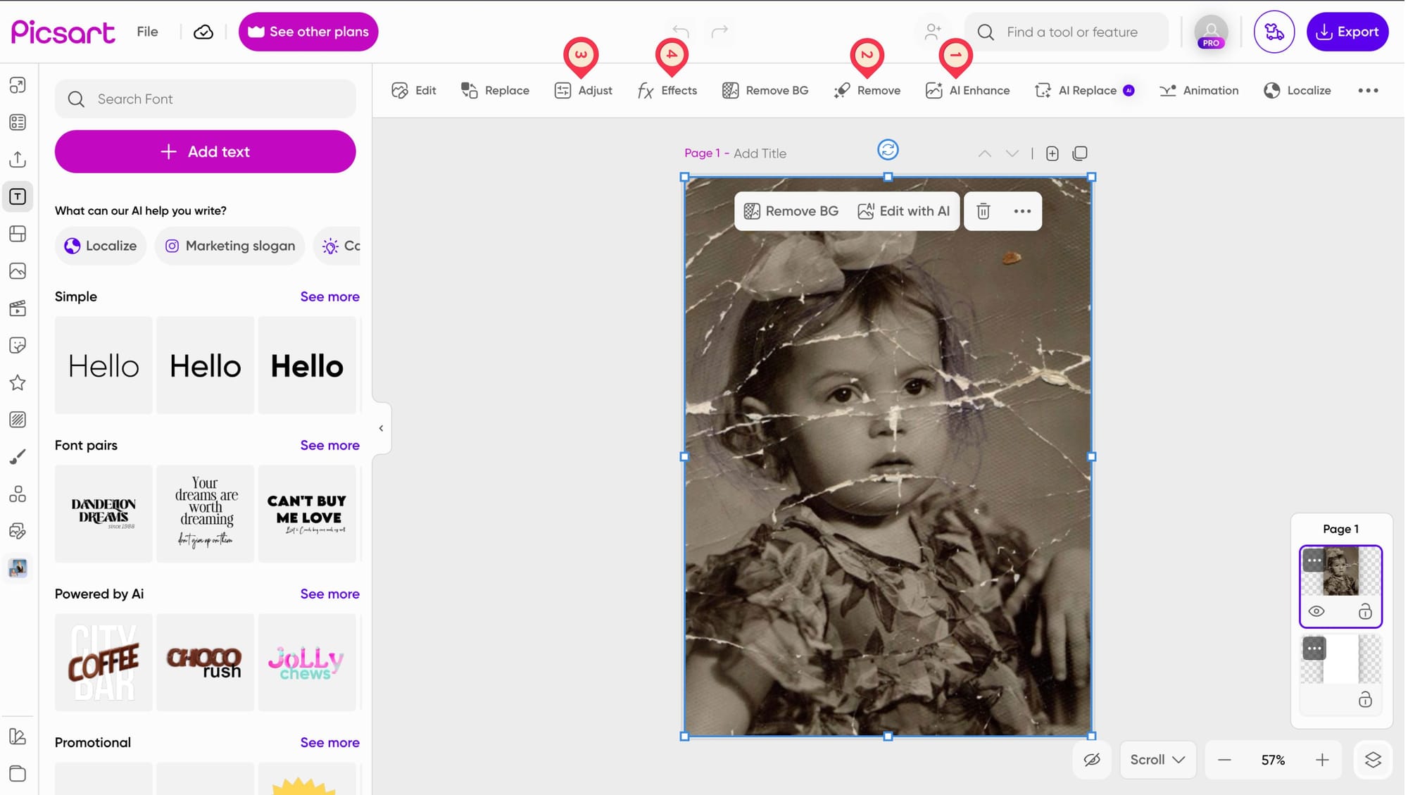Image resolution: width=1408 pixels, height=795 pixels.
Task: Collapse the left text panel
Action: point(381,428)
